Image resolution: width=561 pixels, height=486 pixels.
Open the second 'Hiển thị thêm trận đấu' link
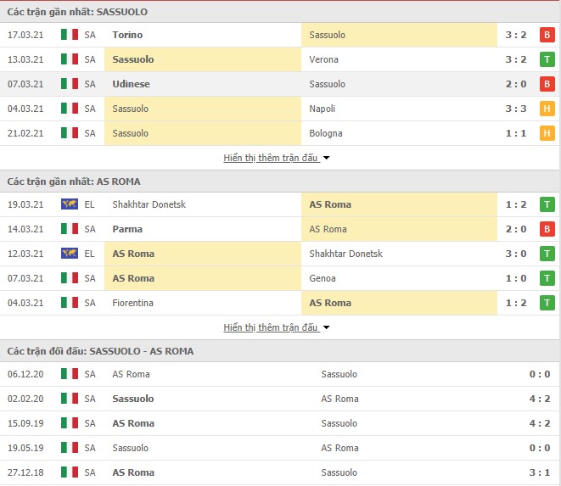point(271,327)
